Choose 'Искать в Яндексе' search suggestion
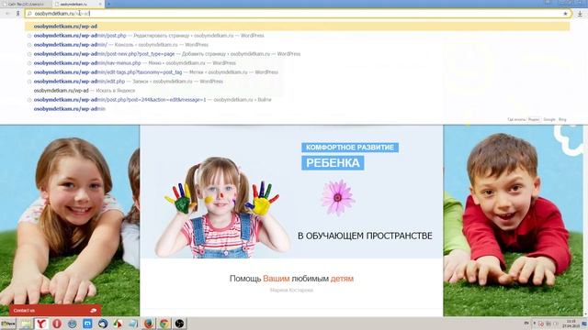The width and height of the screenshot is (588, 330). 297,91
